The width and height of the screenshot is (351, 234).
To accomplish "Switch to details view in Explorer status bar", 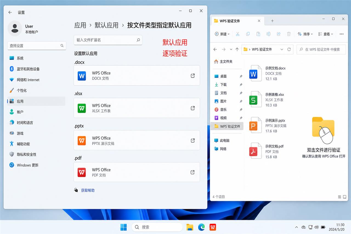I will coord(340,197).
